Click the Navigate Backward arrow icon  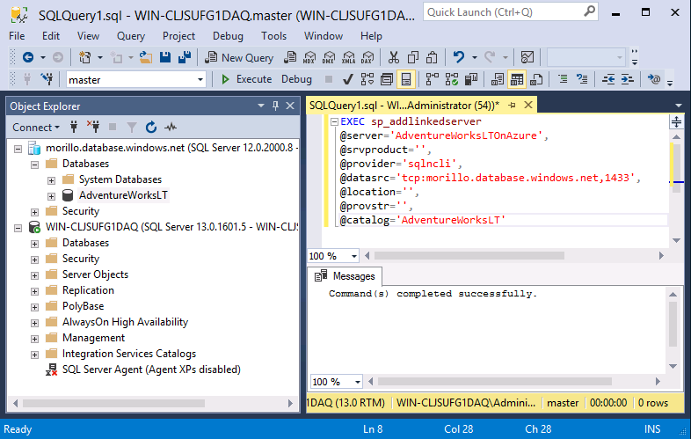coord(28,57)
